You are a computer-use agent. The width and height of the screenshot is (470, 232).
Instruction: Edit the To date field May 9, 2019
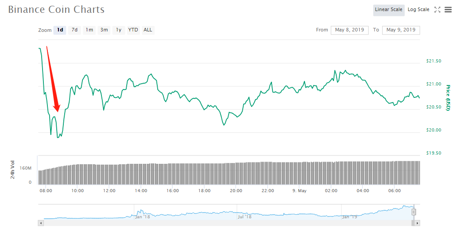pyautogui.click(x=401, y=30)
